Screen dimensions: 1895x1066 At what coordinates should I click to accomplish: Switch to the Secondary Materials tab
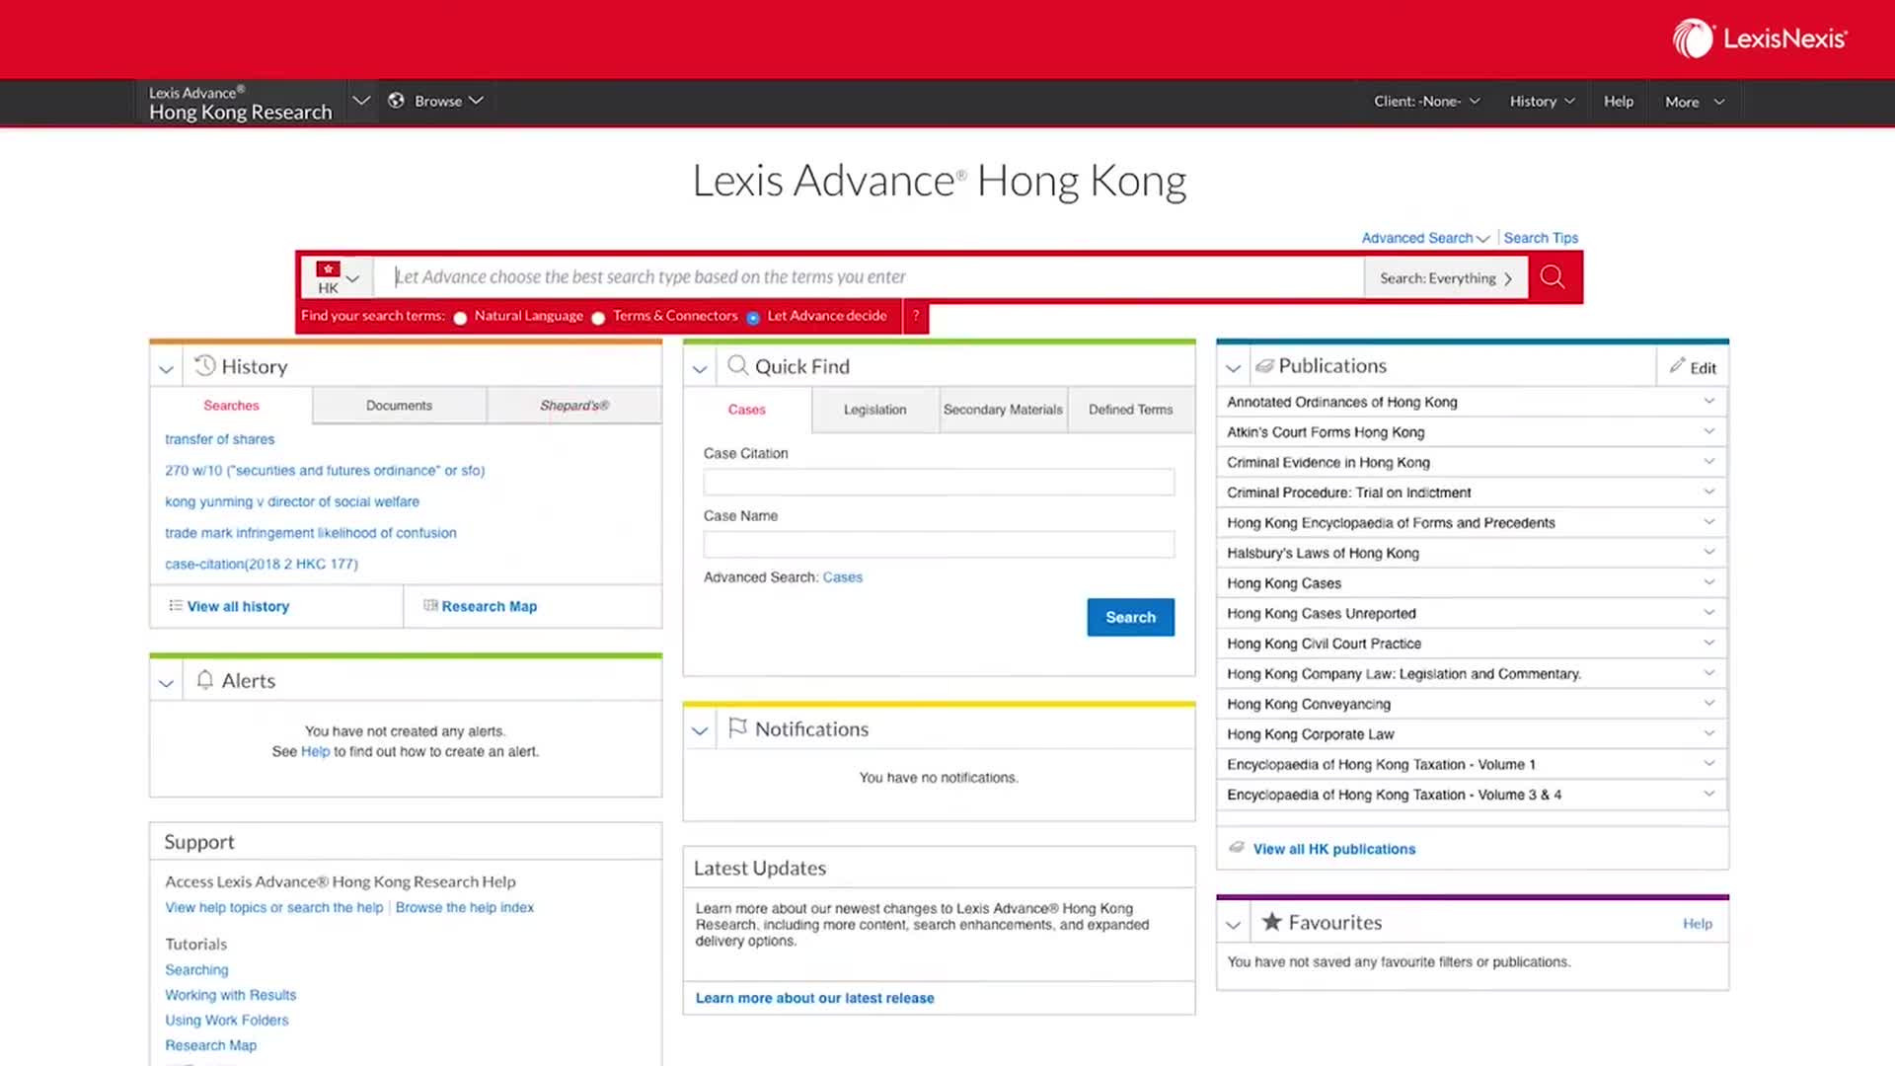(x=1003, y=410)
